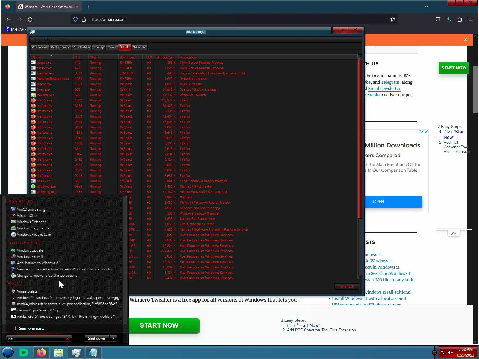The width and height of the screenshot is (479, 359).
Task: Open WinaeroGlass under Programs
Action: click(27, 216)
